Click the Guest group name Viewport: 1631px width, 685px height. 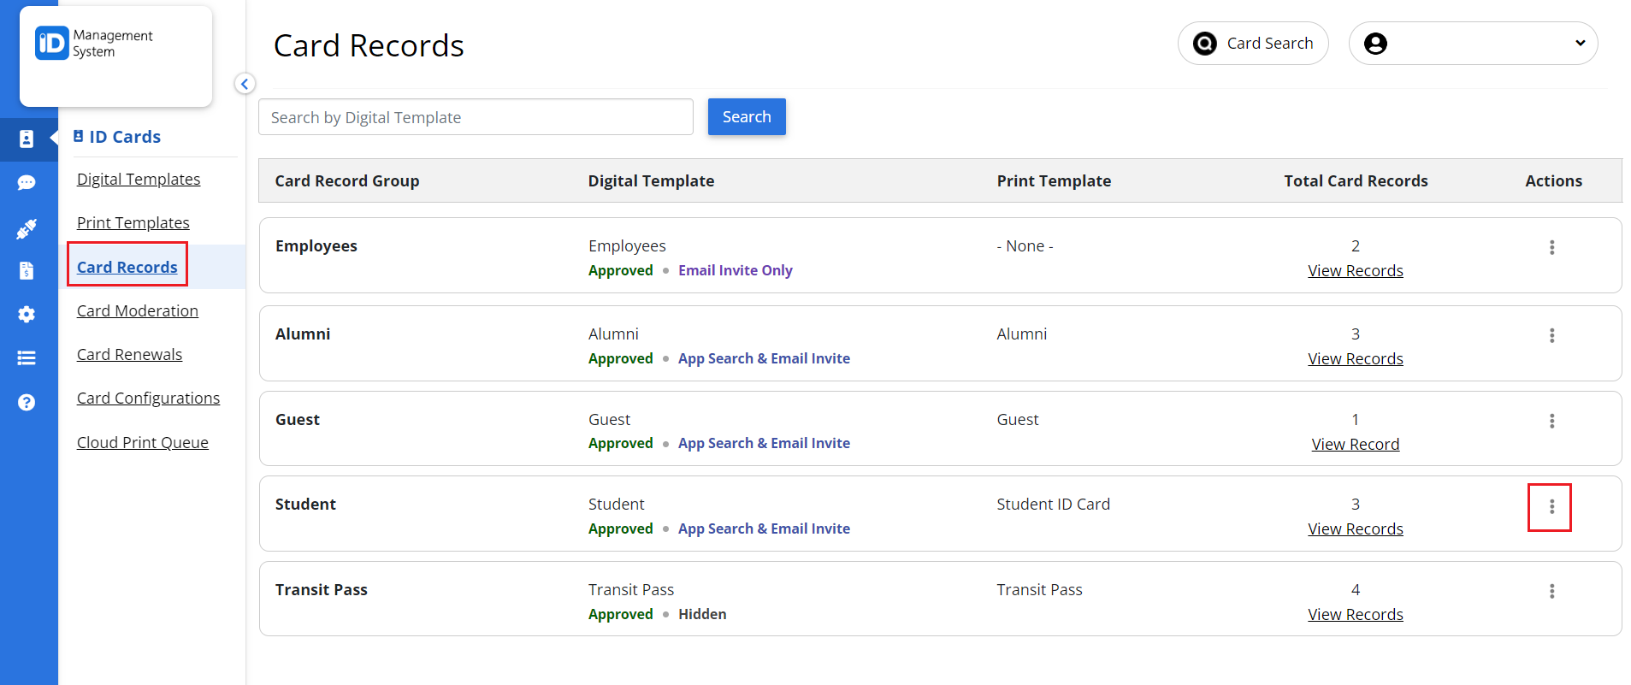298,419
